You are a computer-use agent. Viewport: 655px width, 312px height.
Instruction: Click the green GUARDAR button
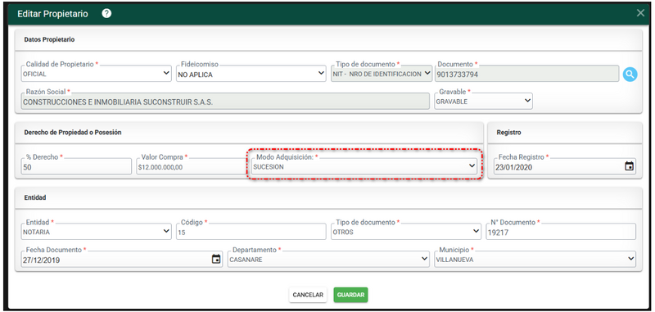pyautogui.click(x=351, y=295)
